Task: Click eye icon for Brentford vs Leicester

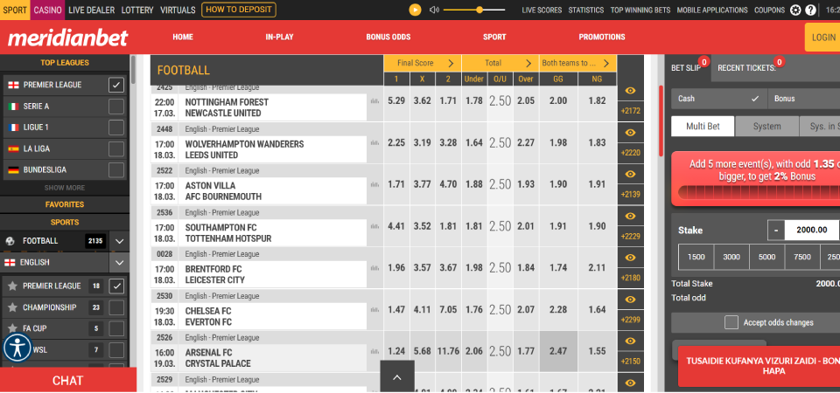Action: click(631, 257)
